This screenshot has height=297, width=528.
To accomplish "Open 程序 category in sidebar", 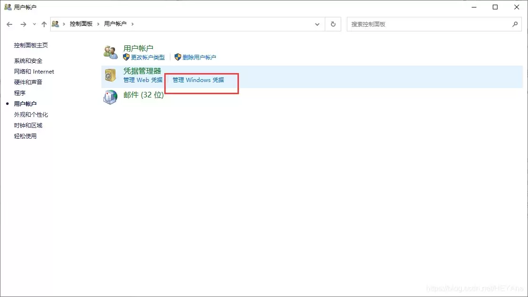I will coord(20,93).
